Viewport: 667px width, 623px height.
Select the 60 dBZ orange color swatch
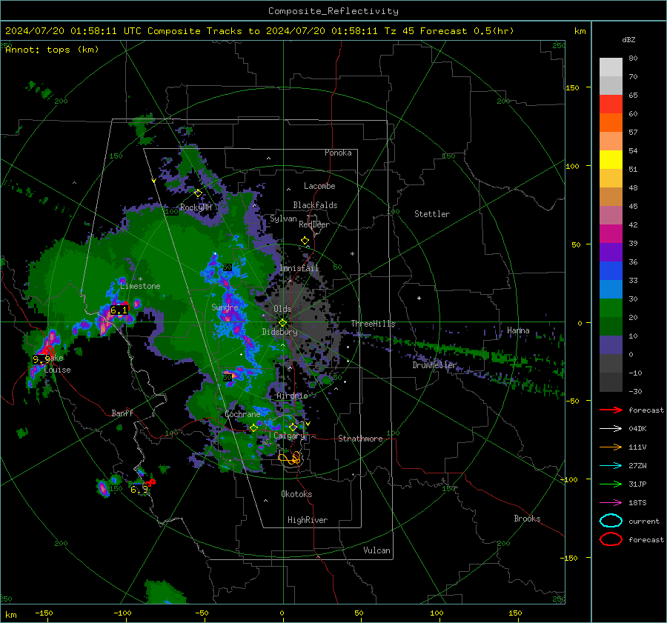611,122
